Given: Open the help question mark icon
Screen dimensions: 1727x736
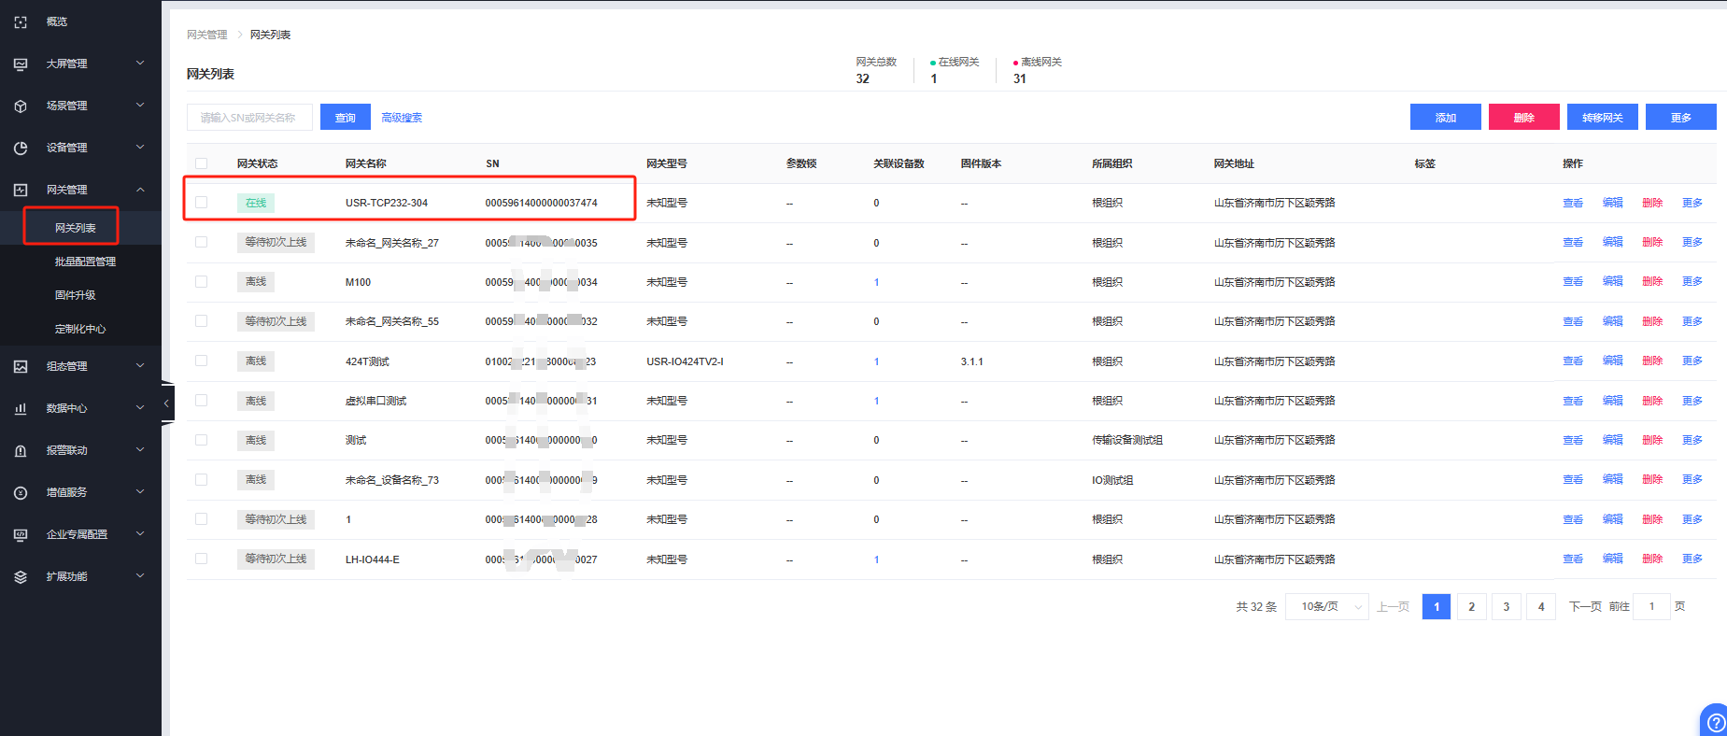Looking at the screenshot, I should (x=1715, y=722).
